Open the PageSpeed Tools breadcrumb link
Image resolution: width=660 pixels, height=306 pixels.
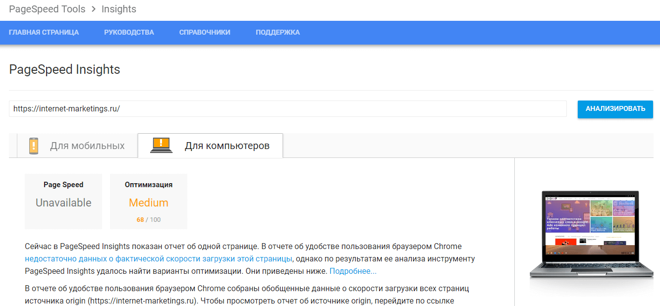click(47, 9)
